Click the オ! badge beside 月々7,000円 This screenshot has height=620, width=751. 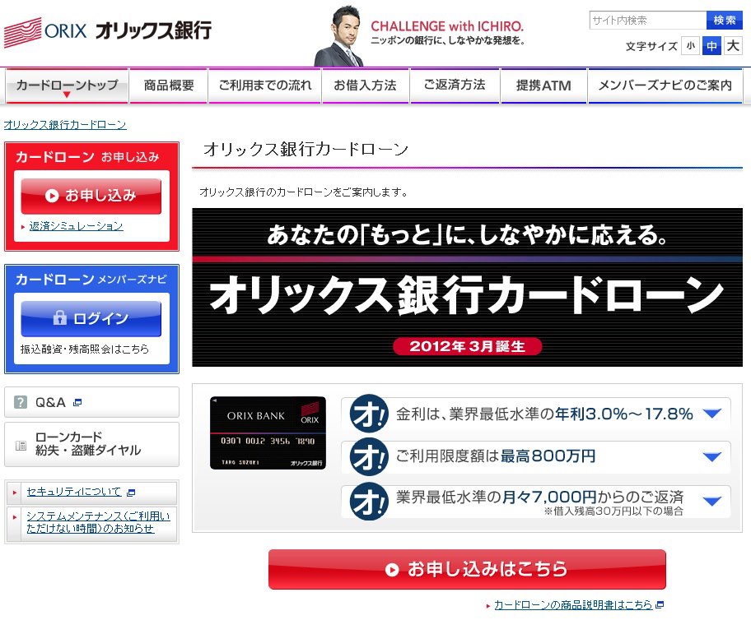tap(368, 502)
